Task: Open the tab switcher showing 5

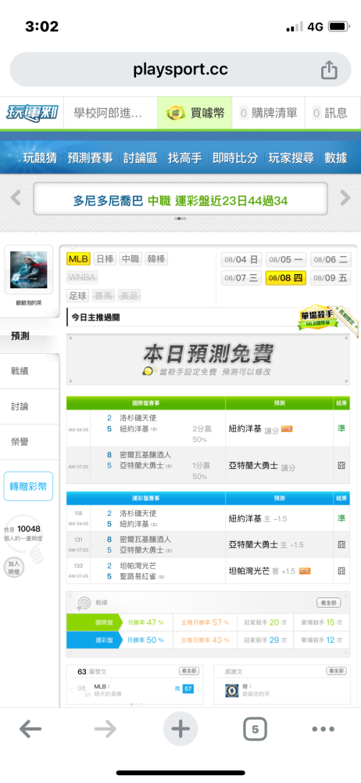Action: pos(256,730)
